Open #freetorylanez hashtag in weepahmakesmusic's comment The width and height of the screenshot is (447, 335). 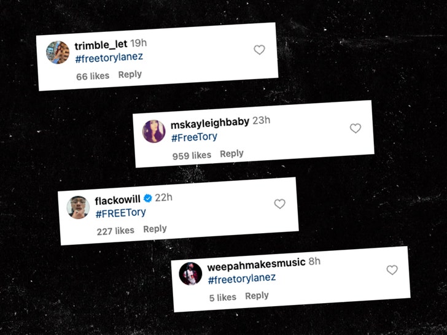pyautogui.click(x=242, y=279)
